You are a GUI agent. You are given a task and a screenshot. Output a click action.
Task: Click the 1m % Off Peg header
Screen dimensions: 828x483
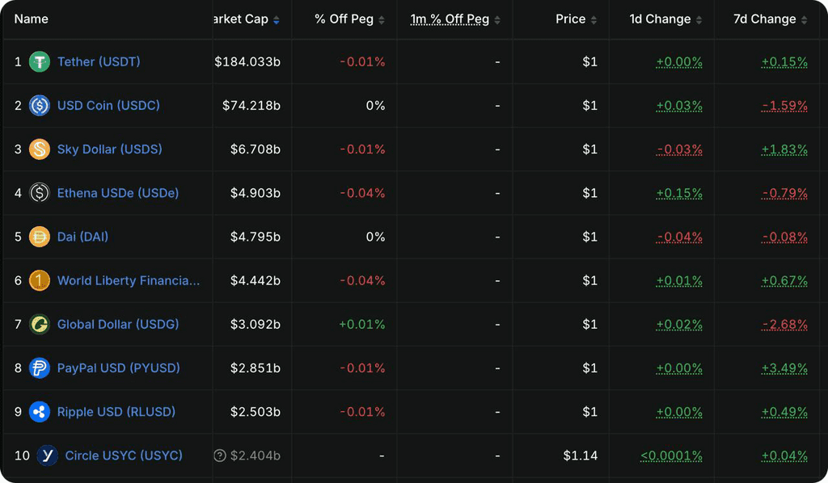tap(450, 19)
